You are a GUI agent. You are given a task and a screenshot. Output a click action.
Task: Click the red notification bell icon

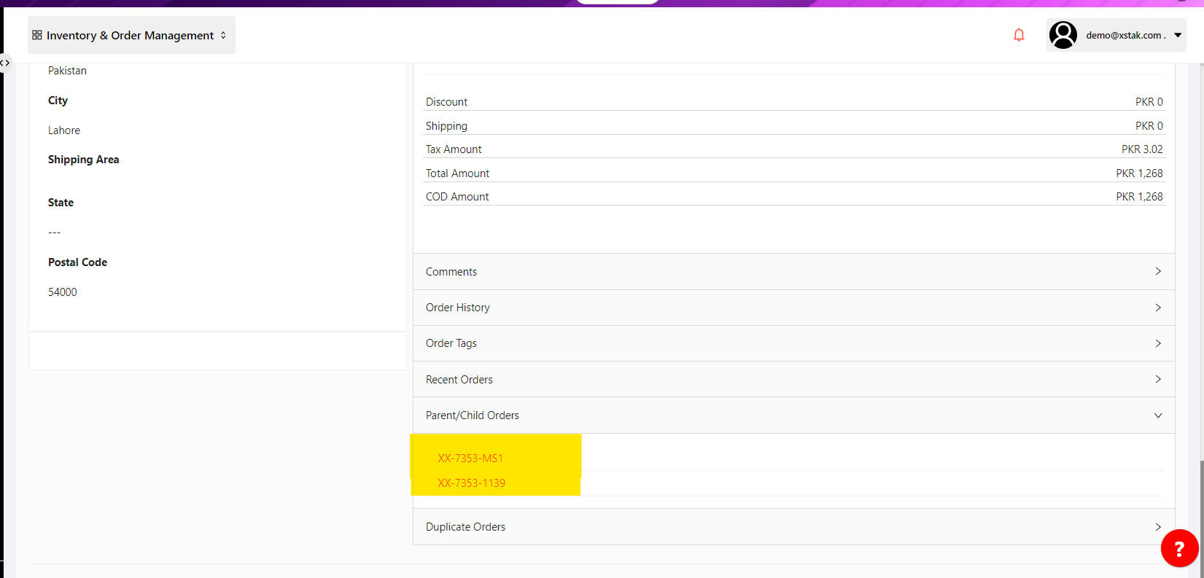click(x=1019, y=35)
